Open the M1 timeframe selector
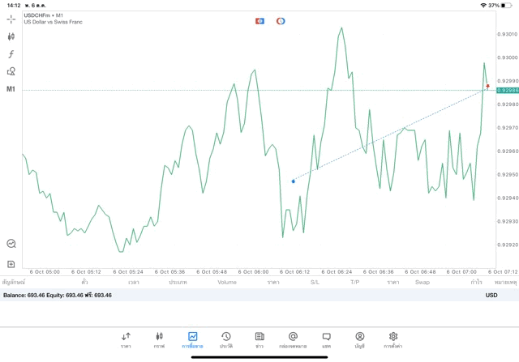This screenshot has width=519, height=362. point(11,89)
